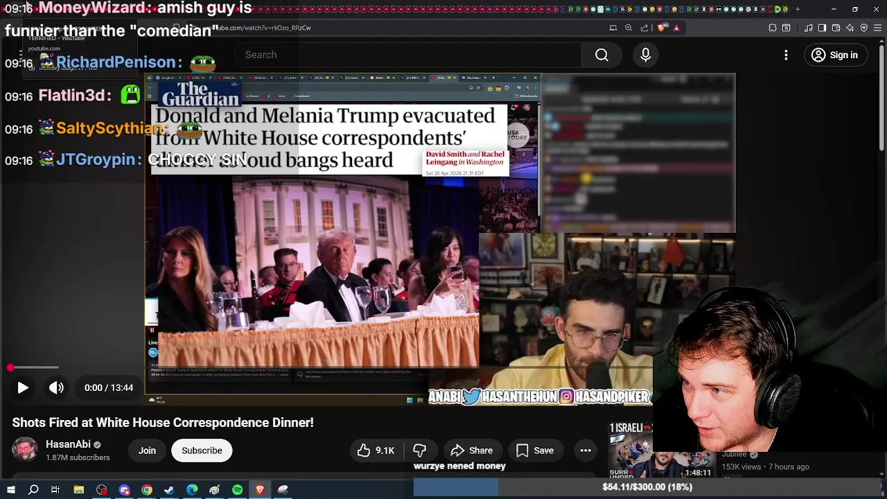The height and width of the screenshot is (499, 887).
Task: Click the Sign in button
Action: click(835, 55)
